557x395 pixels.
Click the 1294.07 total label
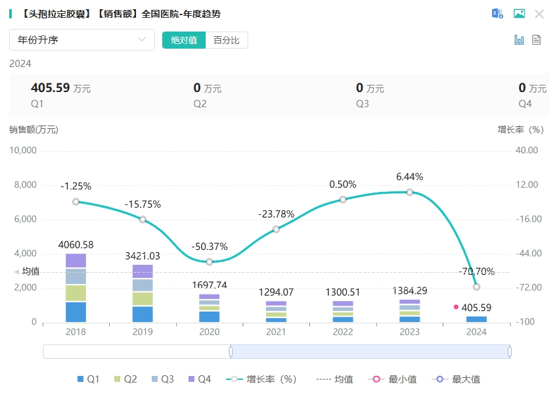tap(276, 292)
